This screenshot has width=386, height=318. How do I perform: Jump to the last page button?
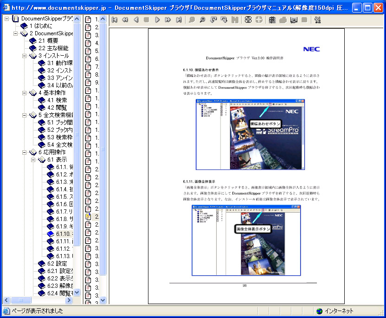[179, 19]
